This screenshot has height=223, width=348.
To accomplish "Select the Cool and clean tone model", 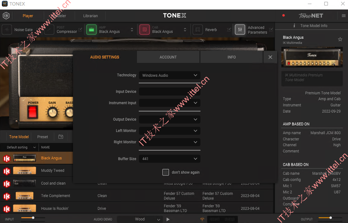I will click(53, 183).
